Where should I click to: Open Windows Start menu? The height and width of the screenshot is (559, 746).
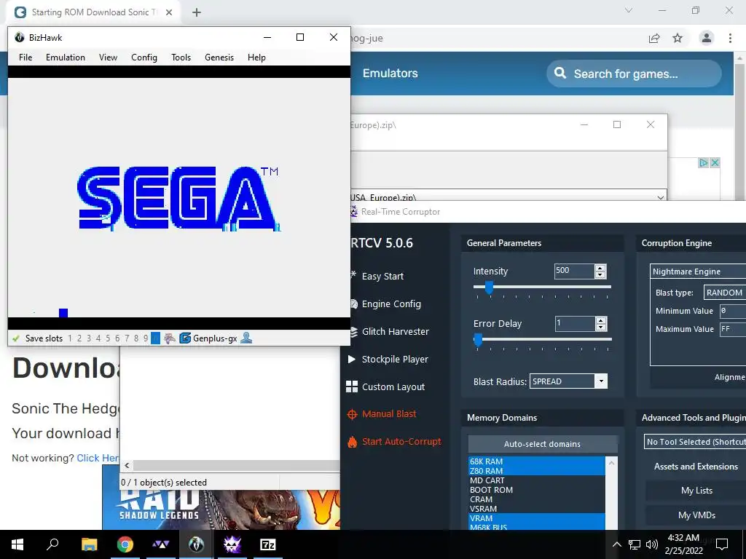click(x=17, y=544)
